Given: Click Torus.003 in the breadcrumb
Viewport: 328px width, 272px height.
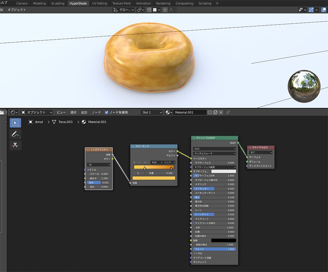Looking at the screenshot, I should tap(66, 122).
